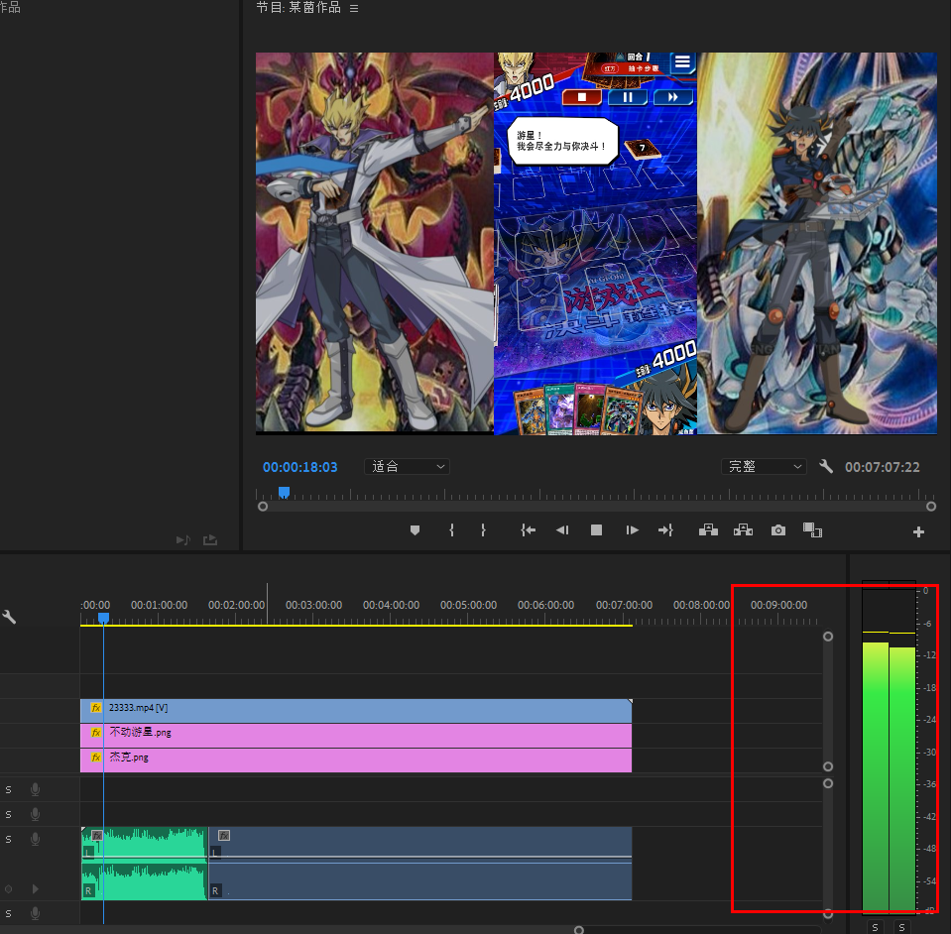Viewport: 951px width, 934px height.
Task: Click the 00:09:00:00 mark on the timeline ruler
Action: point(778,605)
